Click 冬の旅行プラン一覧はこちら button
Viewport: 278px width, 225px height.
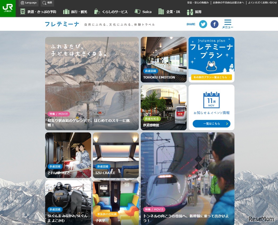coord(211,77)
